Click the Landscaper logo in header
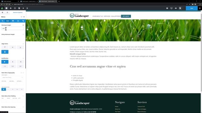Screen dimensions: 202x113 pos(79,15)
